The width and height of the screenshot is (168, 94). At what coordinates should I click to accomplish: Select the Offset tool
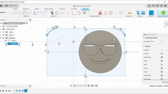click(x=57, y=13)
